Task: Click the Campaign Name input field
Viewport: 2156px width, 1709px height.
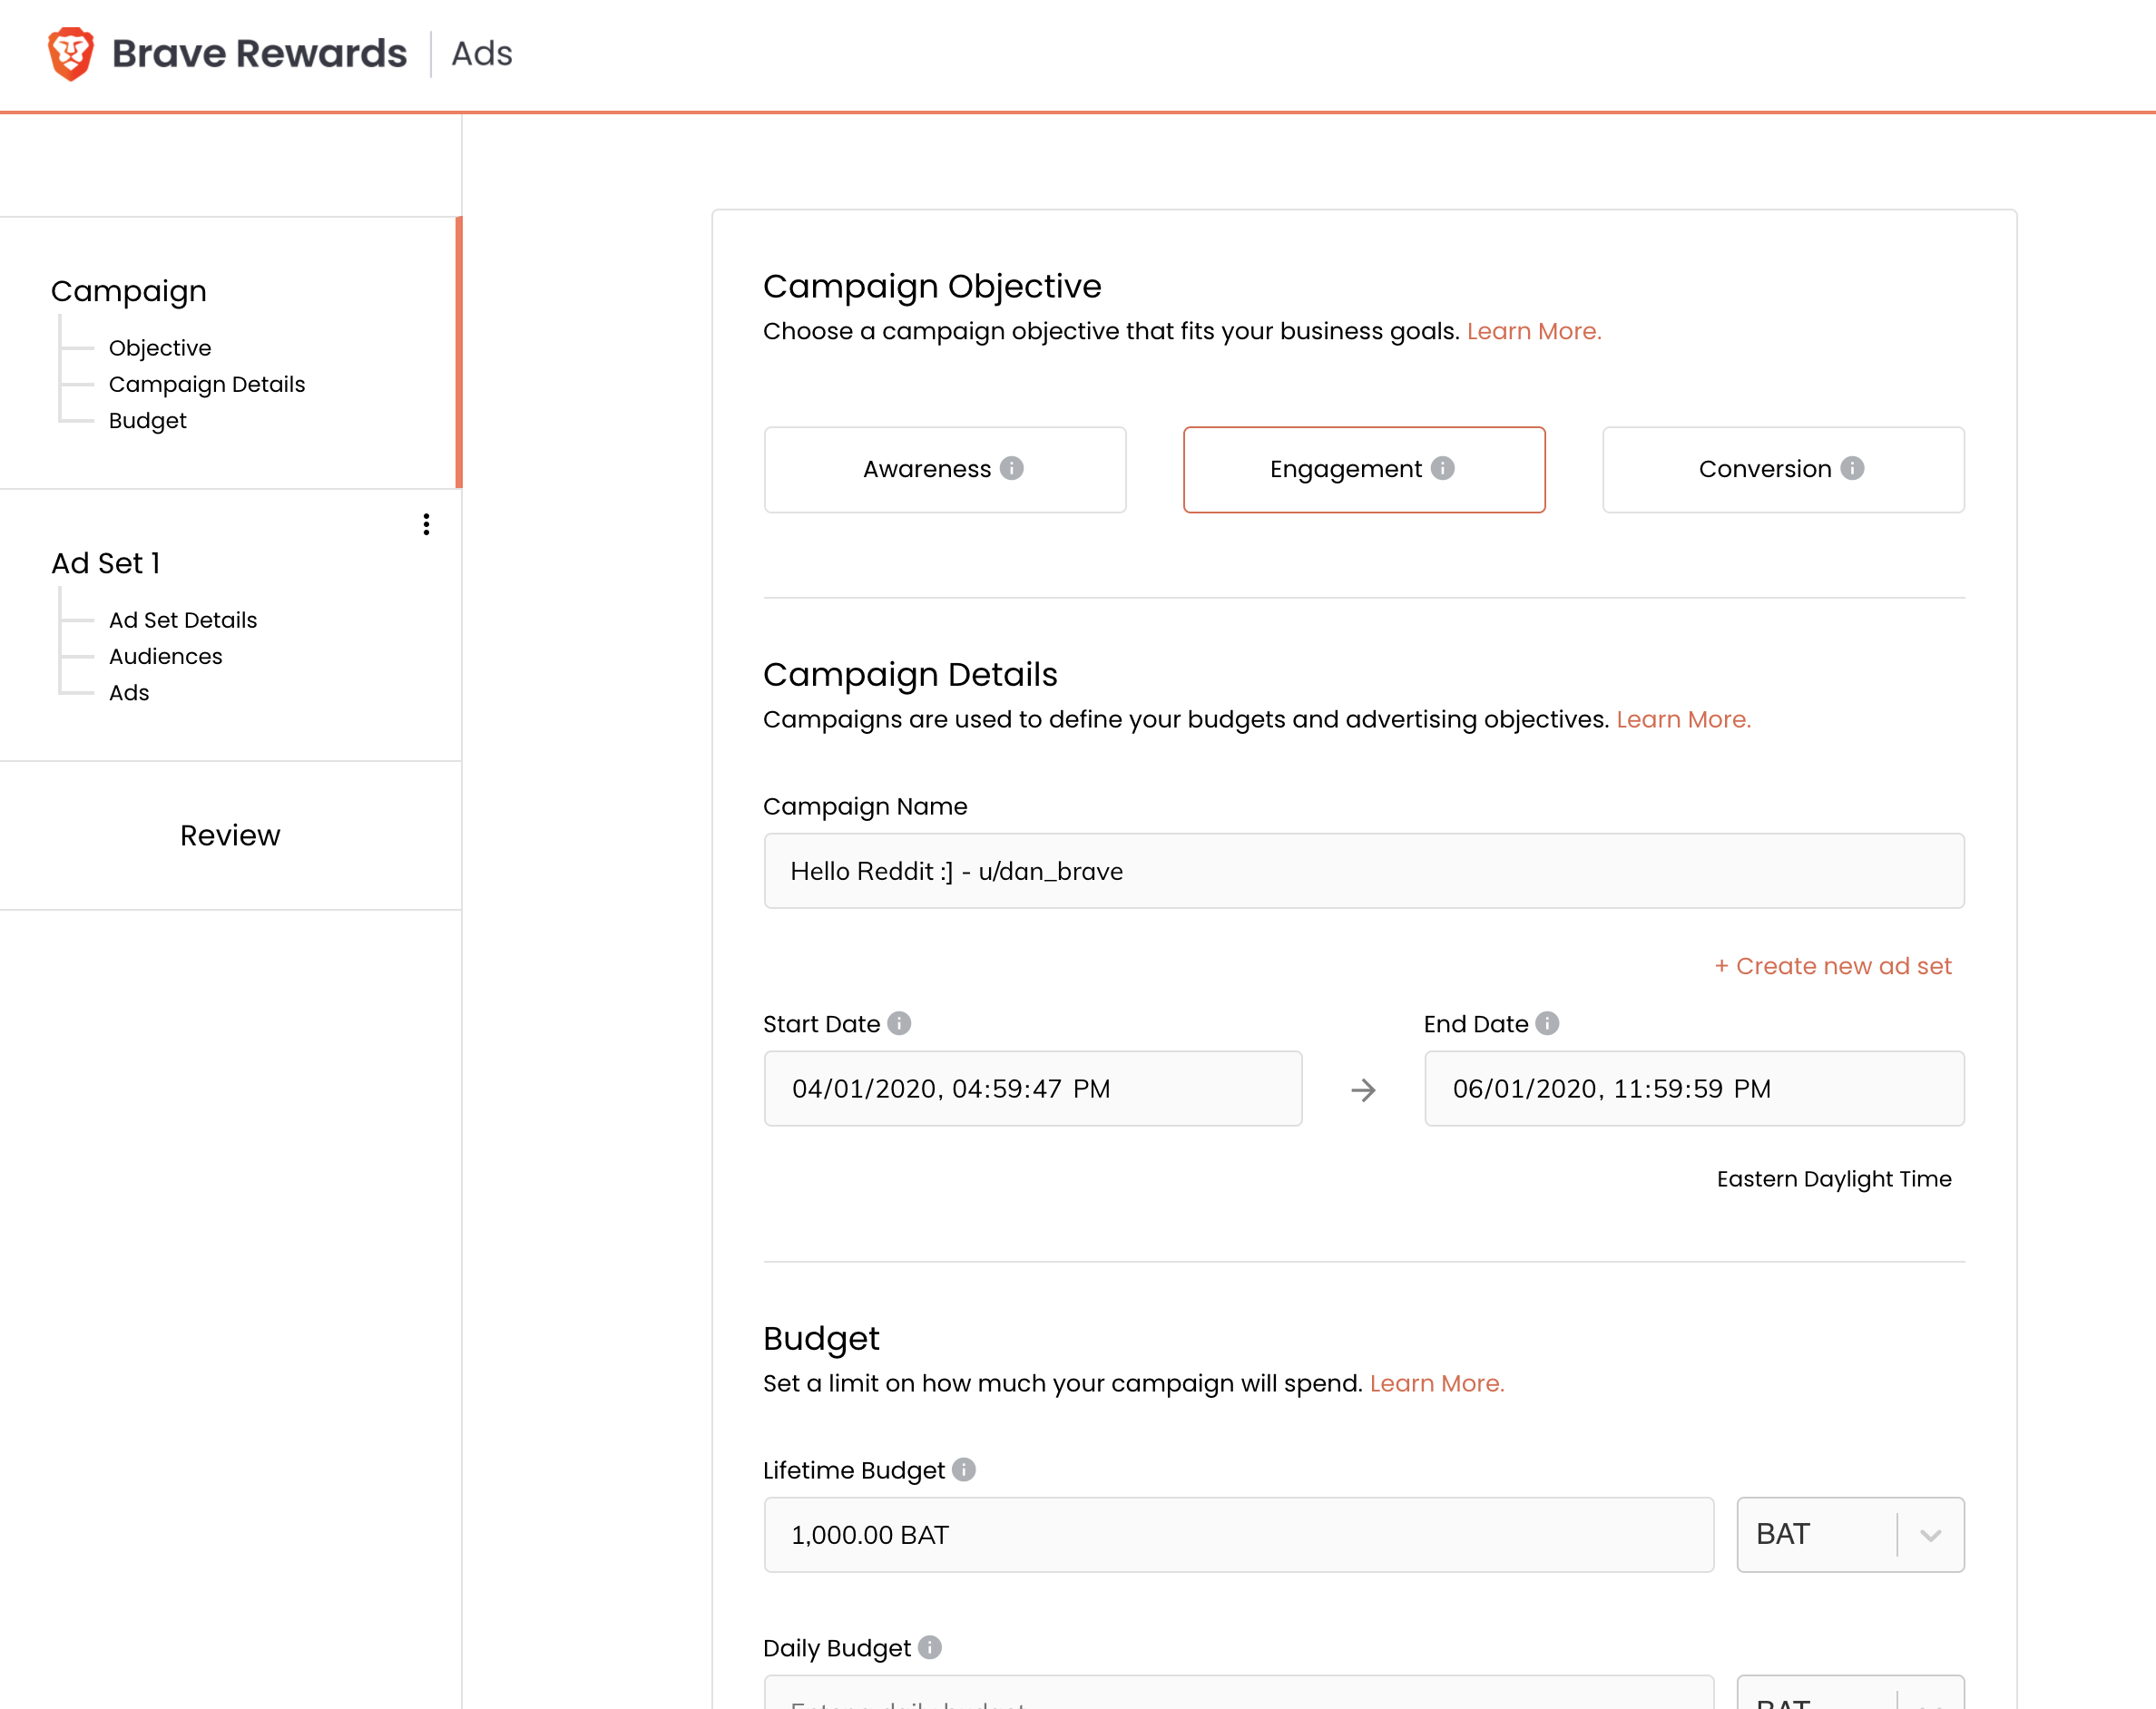Action: point(1363,871)
